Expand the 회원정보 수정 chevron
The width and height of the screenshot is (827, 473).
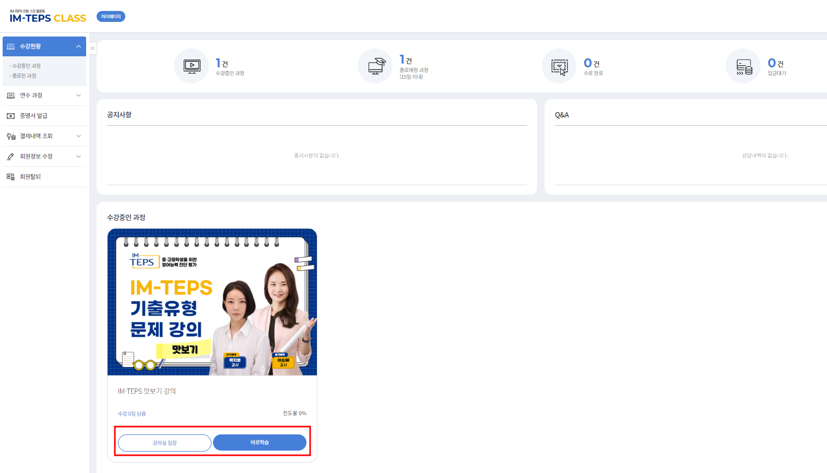click(78, 156)
